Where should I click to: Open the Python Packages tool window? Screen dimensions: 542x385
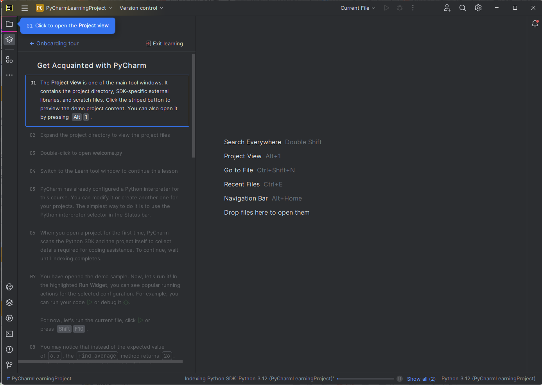click(9, 303)
